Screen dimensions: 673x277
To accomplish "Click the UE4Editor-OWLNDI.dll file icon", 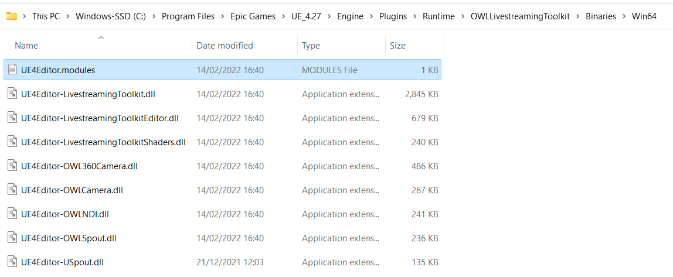I will pos(12,214).
